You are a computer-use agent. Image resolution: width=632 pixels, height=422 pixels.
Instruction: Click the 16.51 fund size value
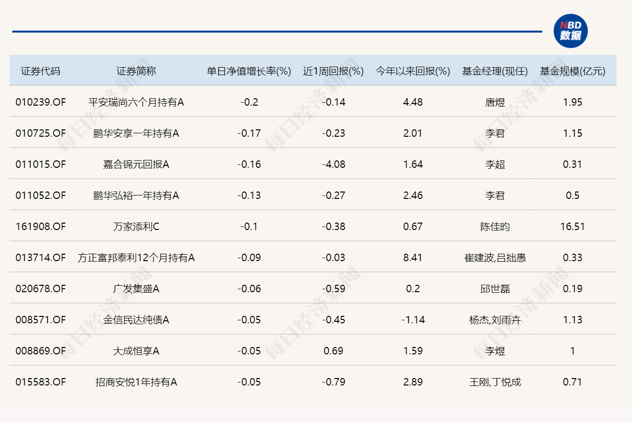[x=573, y=227]
